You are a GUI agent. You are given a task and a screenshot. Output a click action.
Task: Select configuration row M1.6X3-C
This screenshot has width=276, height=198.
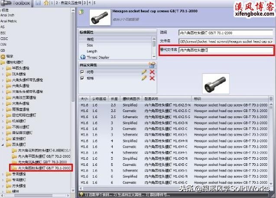coord(174,129)
